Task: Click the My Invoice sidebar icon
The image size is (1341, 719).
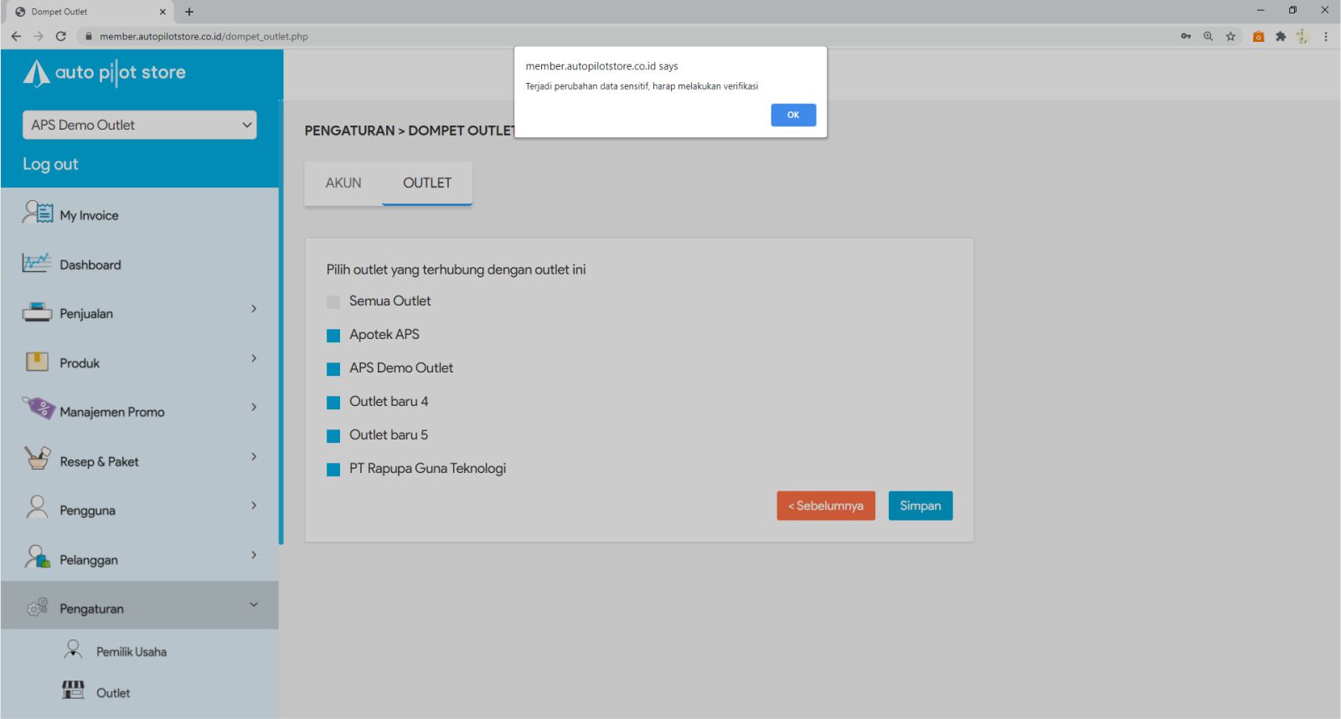Action: [x=38, y=213]
